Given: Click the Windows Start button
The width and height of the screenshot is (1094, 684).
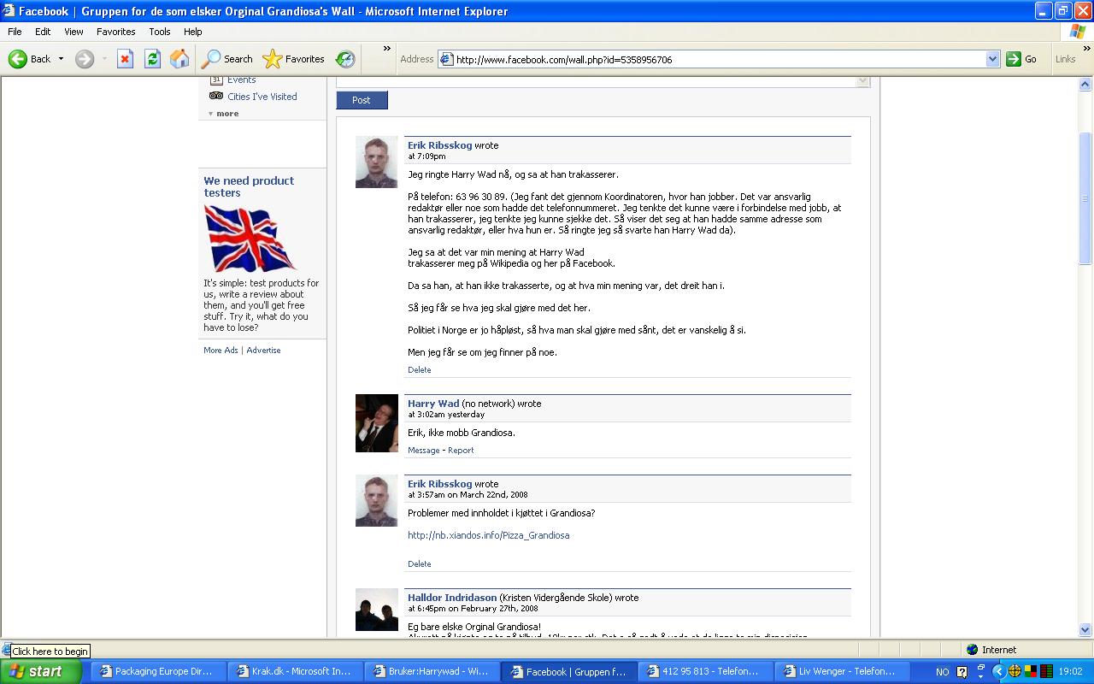Looking at the screenshot, I should point(41,671).
